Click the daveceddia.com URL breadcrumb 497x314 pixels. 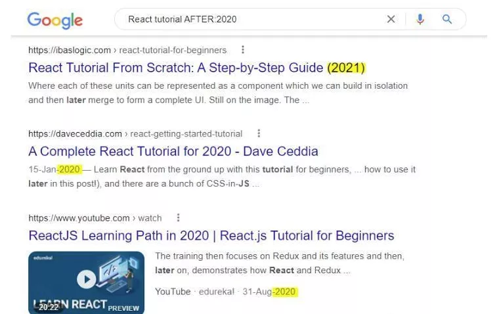click(135, 133)
